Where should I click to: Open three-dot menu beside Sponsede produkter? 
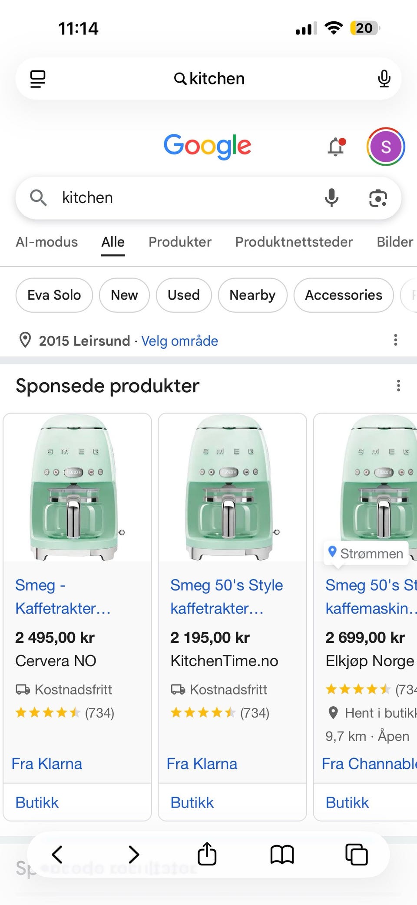[398, 386]
